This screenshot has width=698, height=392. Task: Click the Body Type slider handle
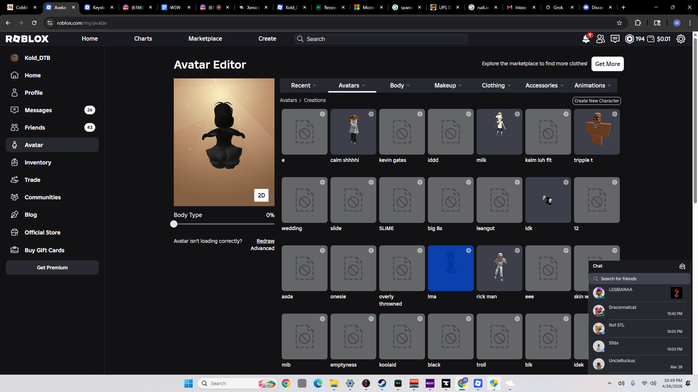click(174, 224)
